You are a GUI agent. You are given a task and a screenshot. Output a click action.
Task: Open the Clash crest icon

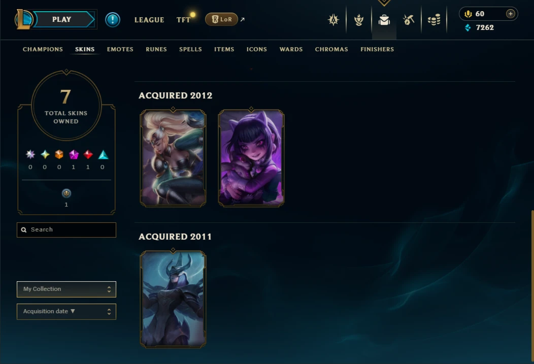tap(333, 20)
